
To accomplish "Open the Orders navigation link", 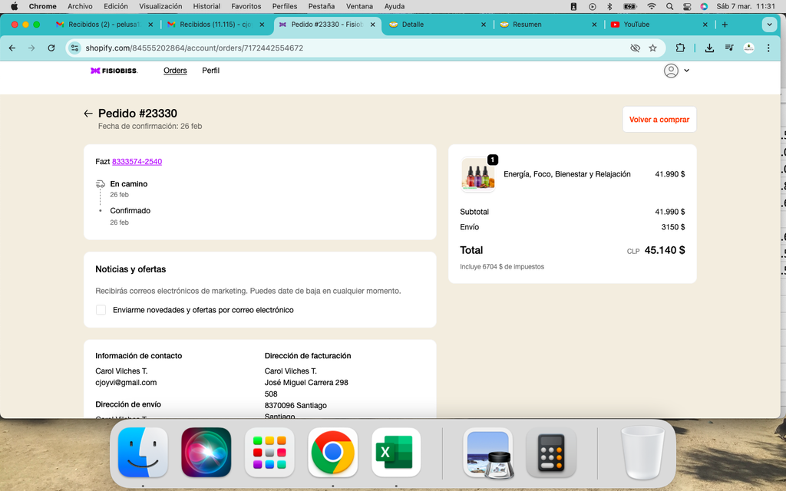I will [x=175, y=71].
